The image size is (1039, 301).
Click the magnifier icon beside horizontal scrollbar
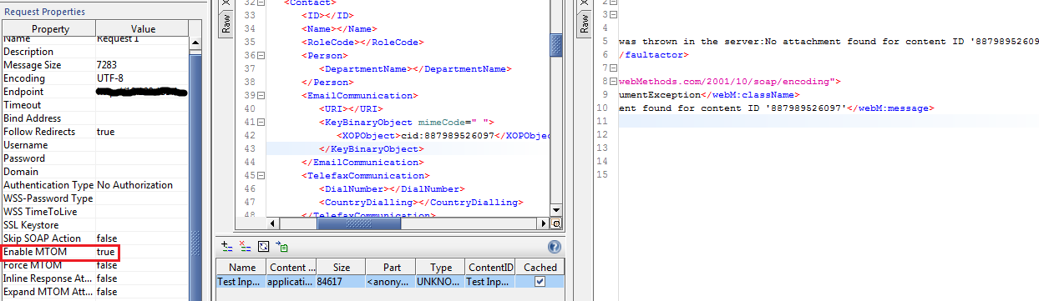click(556, 223)
